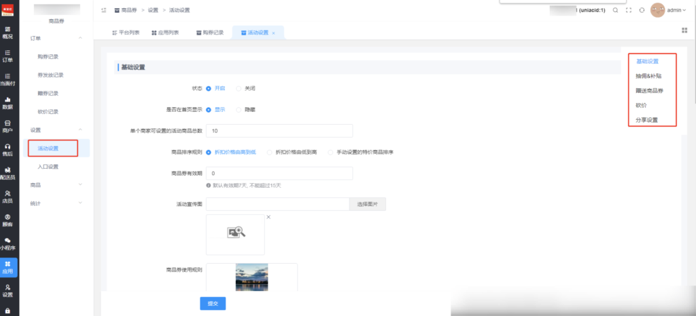Jump to 分享设置 anchor
Image resolution: width=696 pixels, height=316 pixels.
(647, 120)
